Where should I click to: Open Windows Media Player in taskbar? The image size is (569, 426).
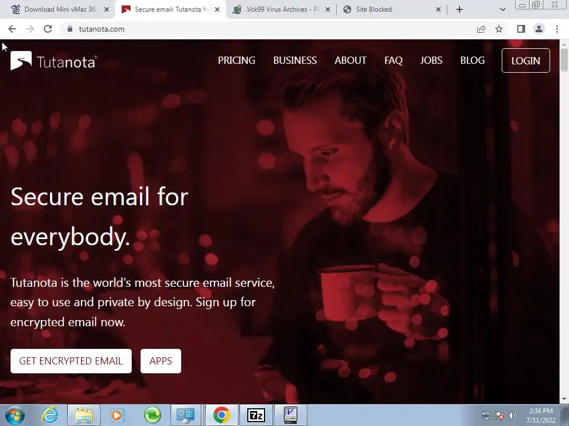[117, 415]
